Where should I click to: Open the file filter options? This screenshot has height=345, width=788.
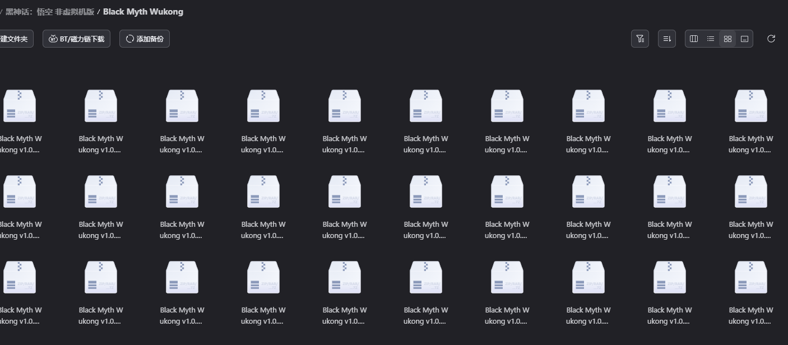pyautogui.click(x=639, y=39)
